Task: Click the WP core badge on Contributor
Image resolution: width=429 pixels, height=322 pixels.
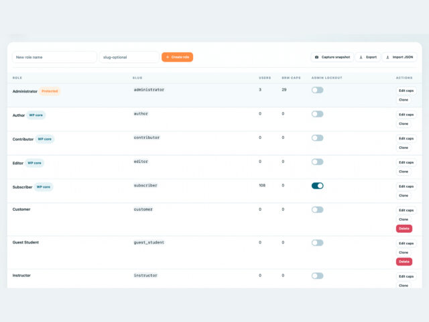Action: (45, 139)
